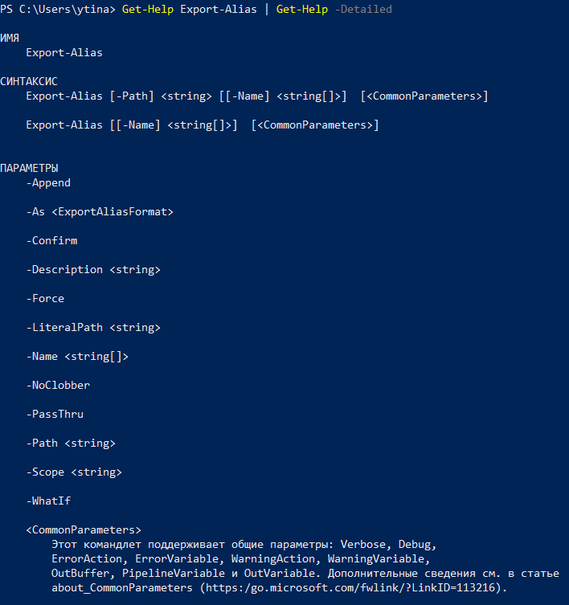Click Export-Alias name under ИМЯ heading

coord(64,52)
